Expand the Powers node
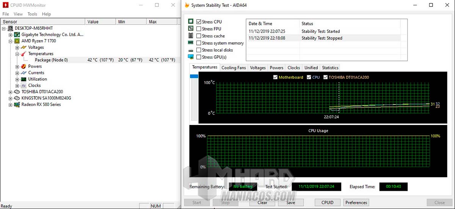Screen dimensions: 455x209 [17, 67]
